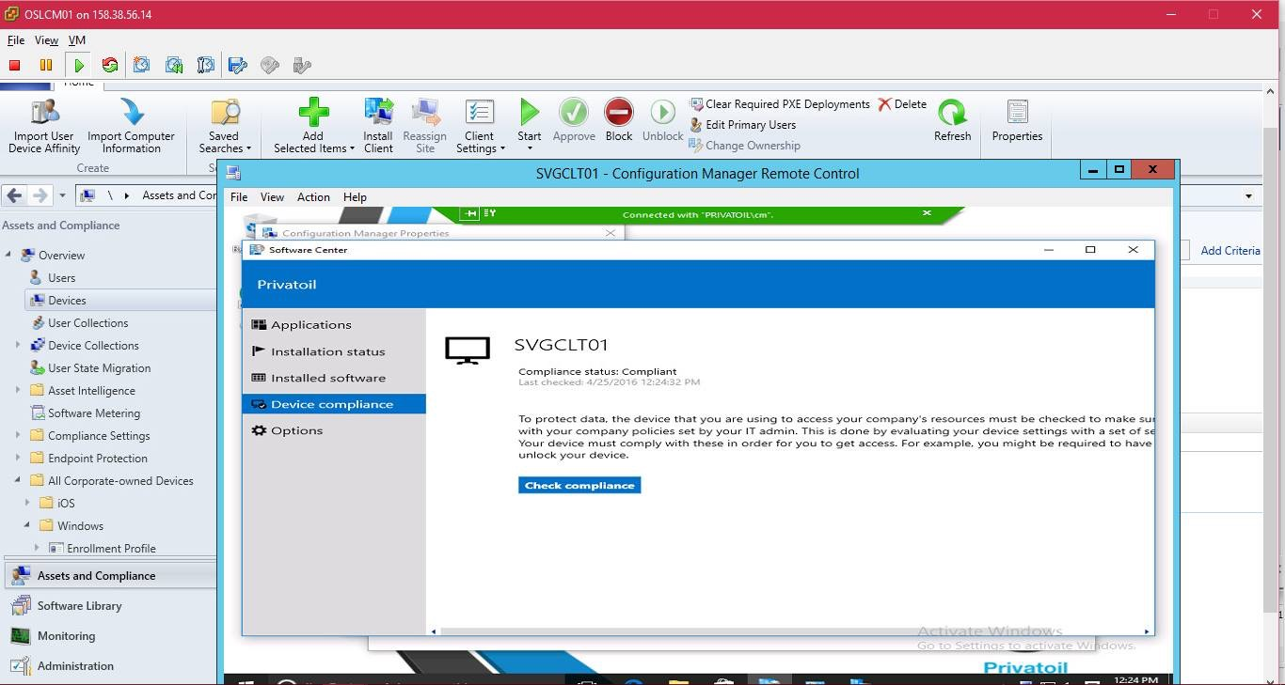Open device Properties from the ribbon
Screen dimensions: 1285x685
pos(1017,121)
